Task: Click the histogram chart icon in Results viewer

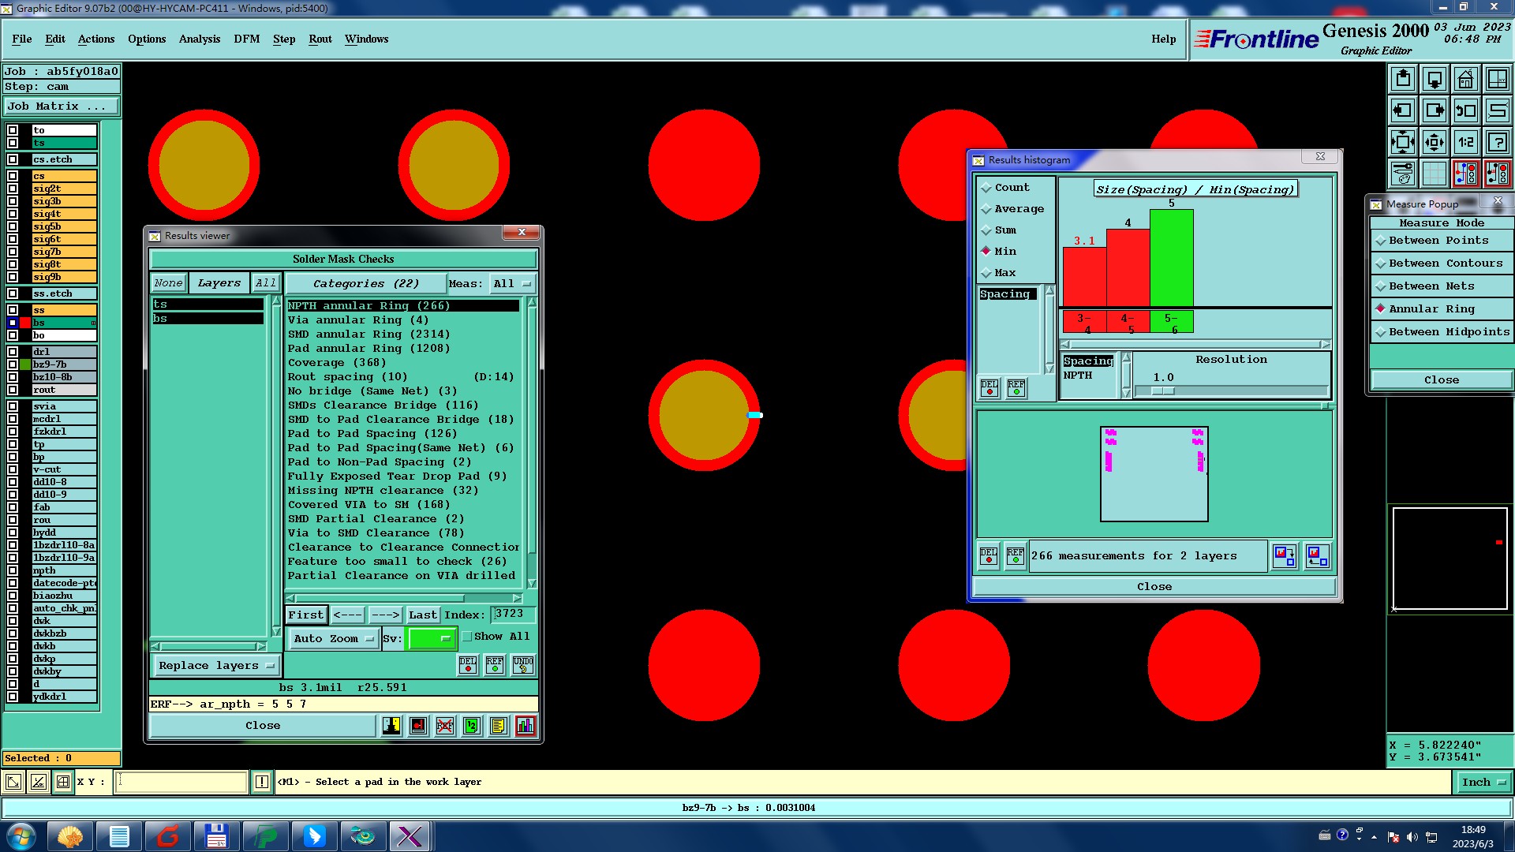Action: [x=525, y=726]
